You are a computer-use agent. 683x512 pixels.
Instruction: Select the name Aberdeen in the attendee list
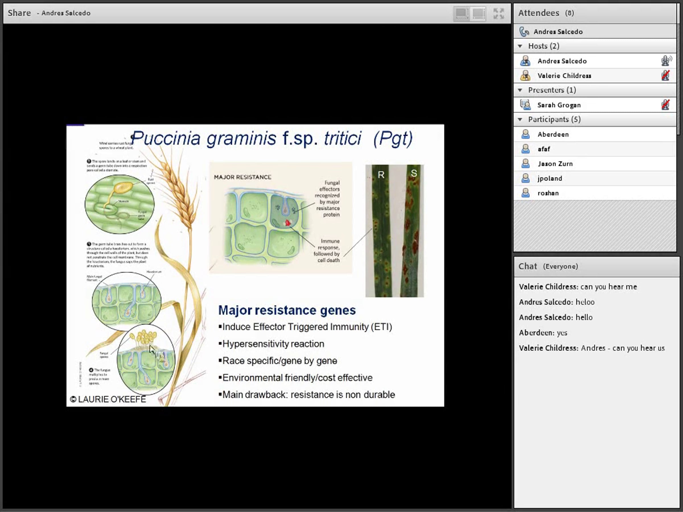click(x=553, y=135)
